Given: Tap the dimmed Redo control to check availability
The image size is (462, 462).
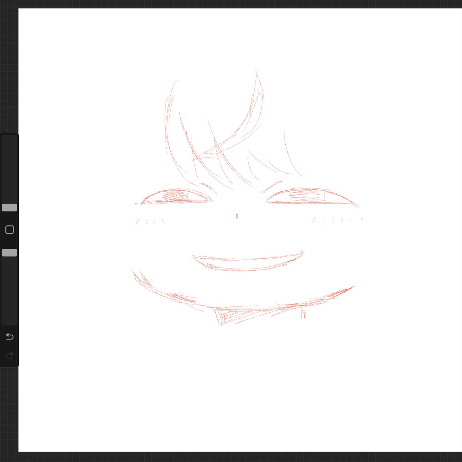Looking at the screenshot, I should point(9,355).
